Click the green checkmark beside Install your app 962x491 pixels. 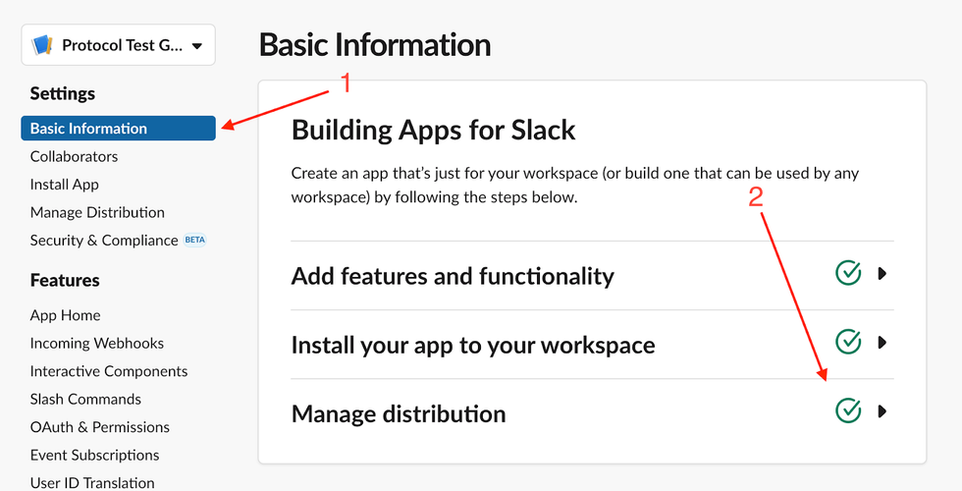[x=847, y=343]
